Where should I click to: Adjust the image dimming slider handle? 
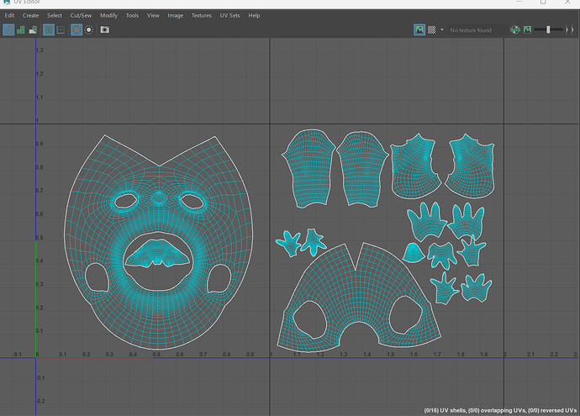[548, 30]
